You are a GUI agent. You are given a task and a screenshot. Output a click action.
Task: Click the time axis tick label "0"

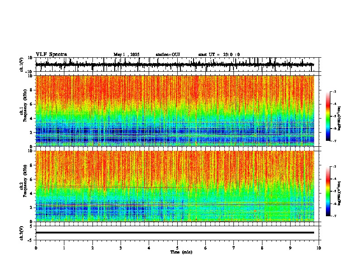[x=36, y=248]
